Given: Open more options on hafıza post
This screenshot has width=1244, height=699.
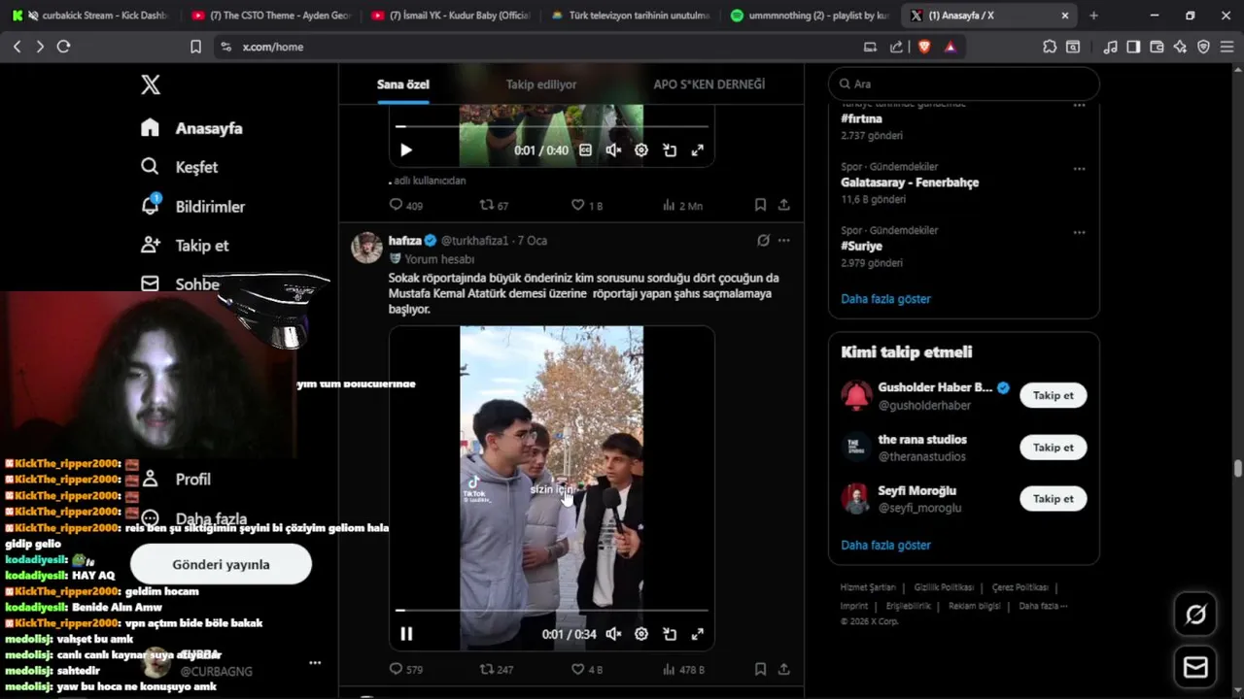Looking at the screenshot, I should pos(784,240).
